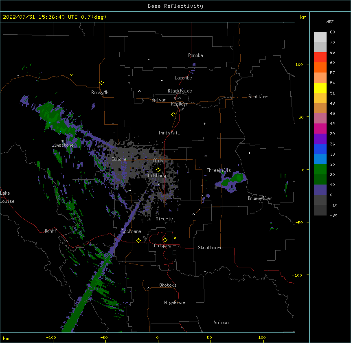
Task: Click the yellow diamond marker south of RedDeer
Action: click(173, 114)
